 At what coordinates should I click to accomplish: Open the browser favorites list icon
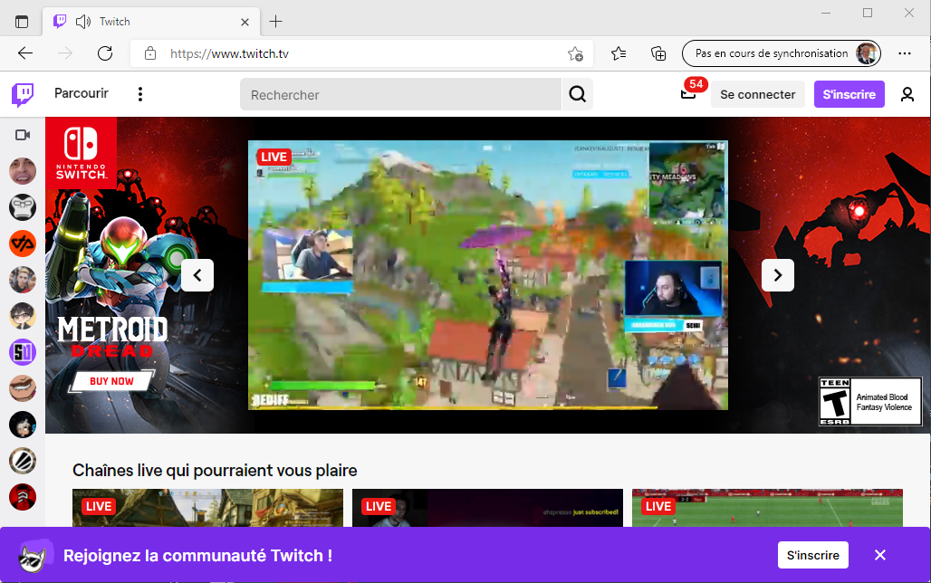tap(618, 53)
